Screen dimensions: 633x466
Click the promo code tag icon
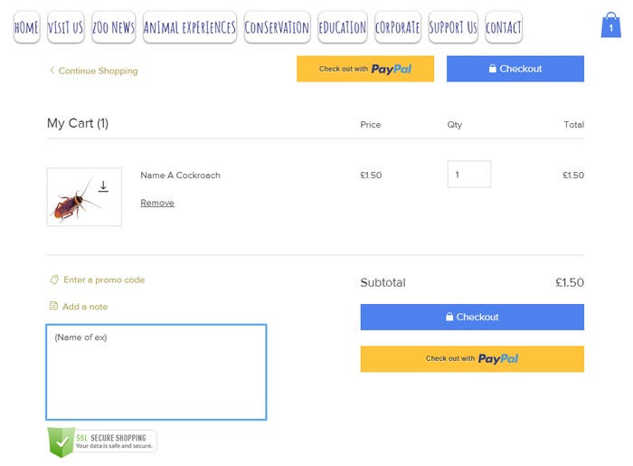[54, 281]
